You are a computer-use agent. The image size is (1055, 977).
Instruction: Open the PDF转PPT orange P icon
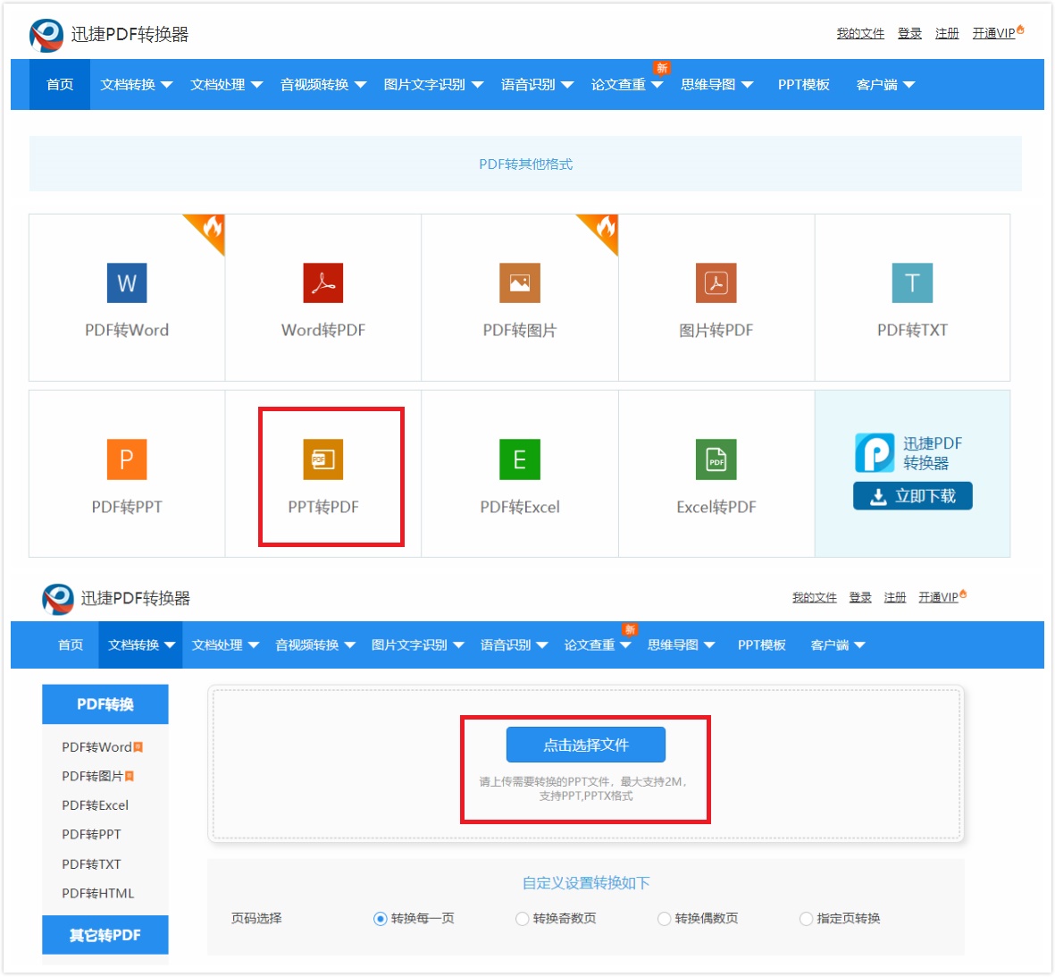127,459
